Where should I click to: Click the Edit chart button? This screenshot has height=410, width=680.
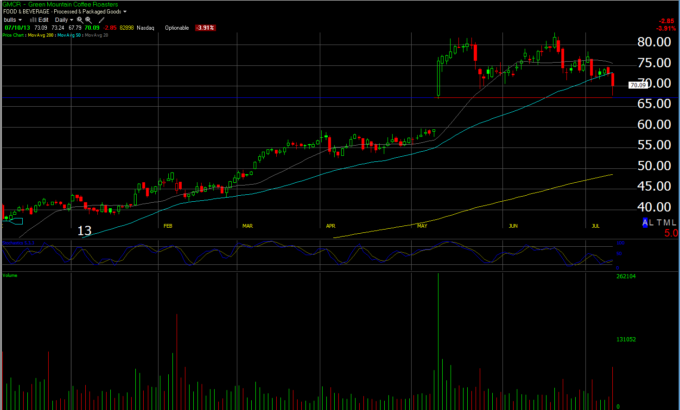click(x=44, y=20)
